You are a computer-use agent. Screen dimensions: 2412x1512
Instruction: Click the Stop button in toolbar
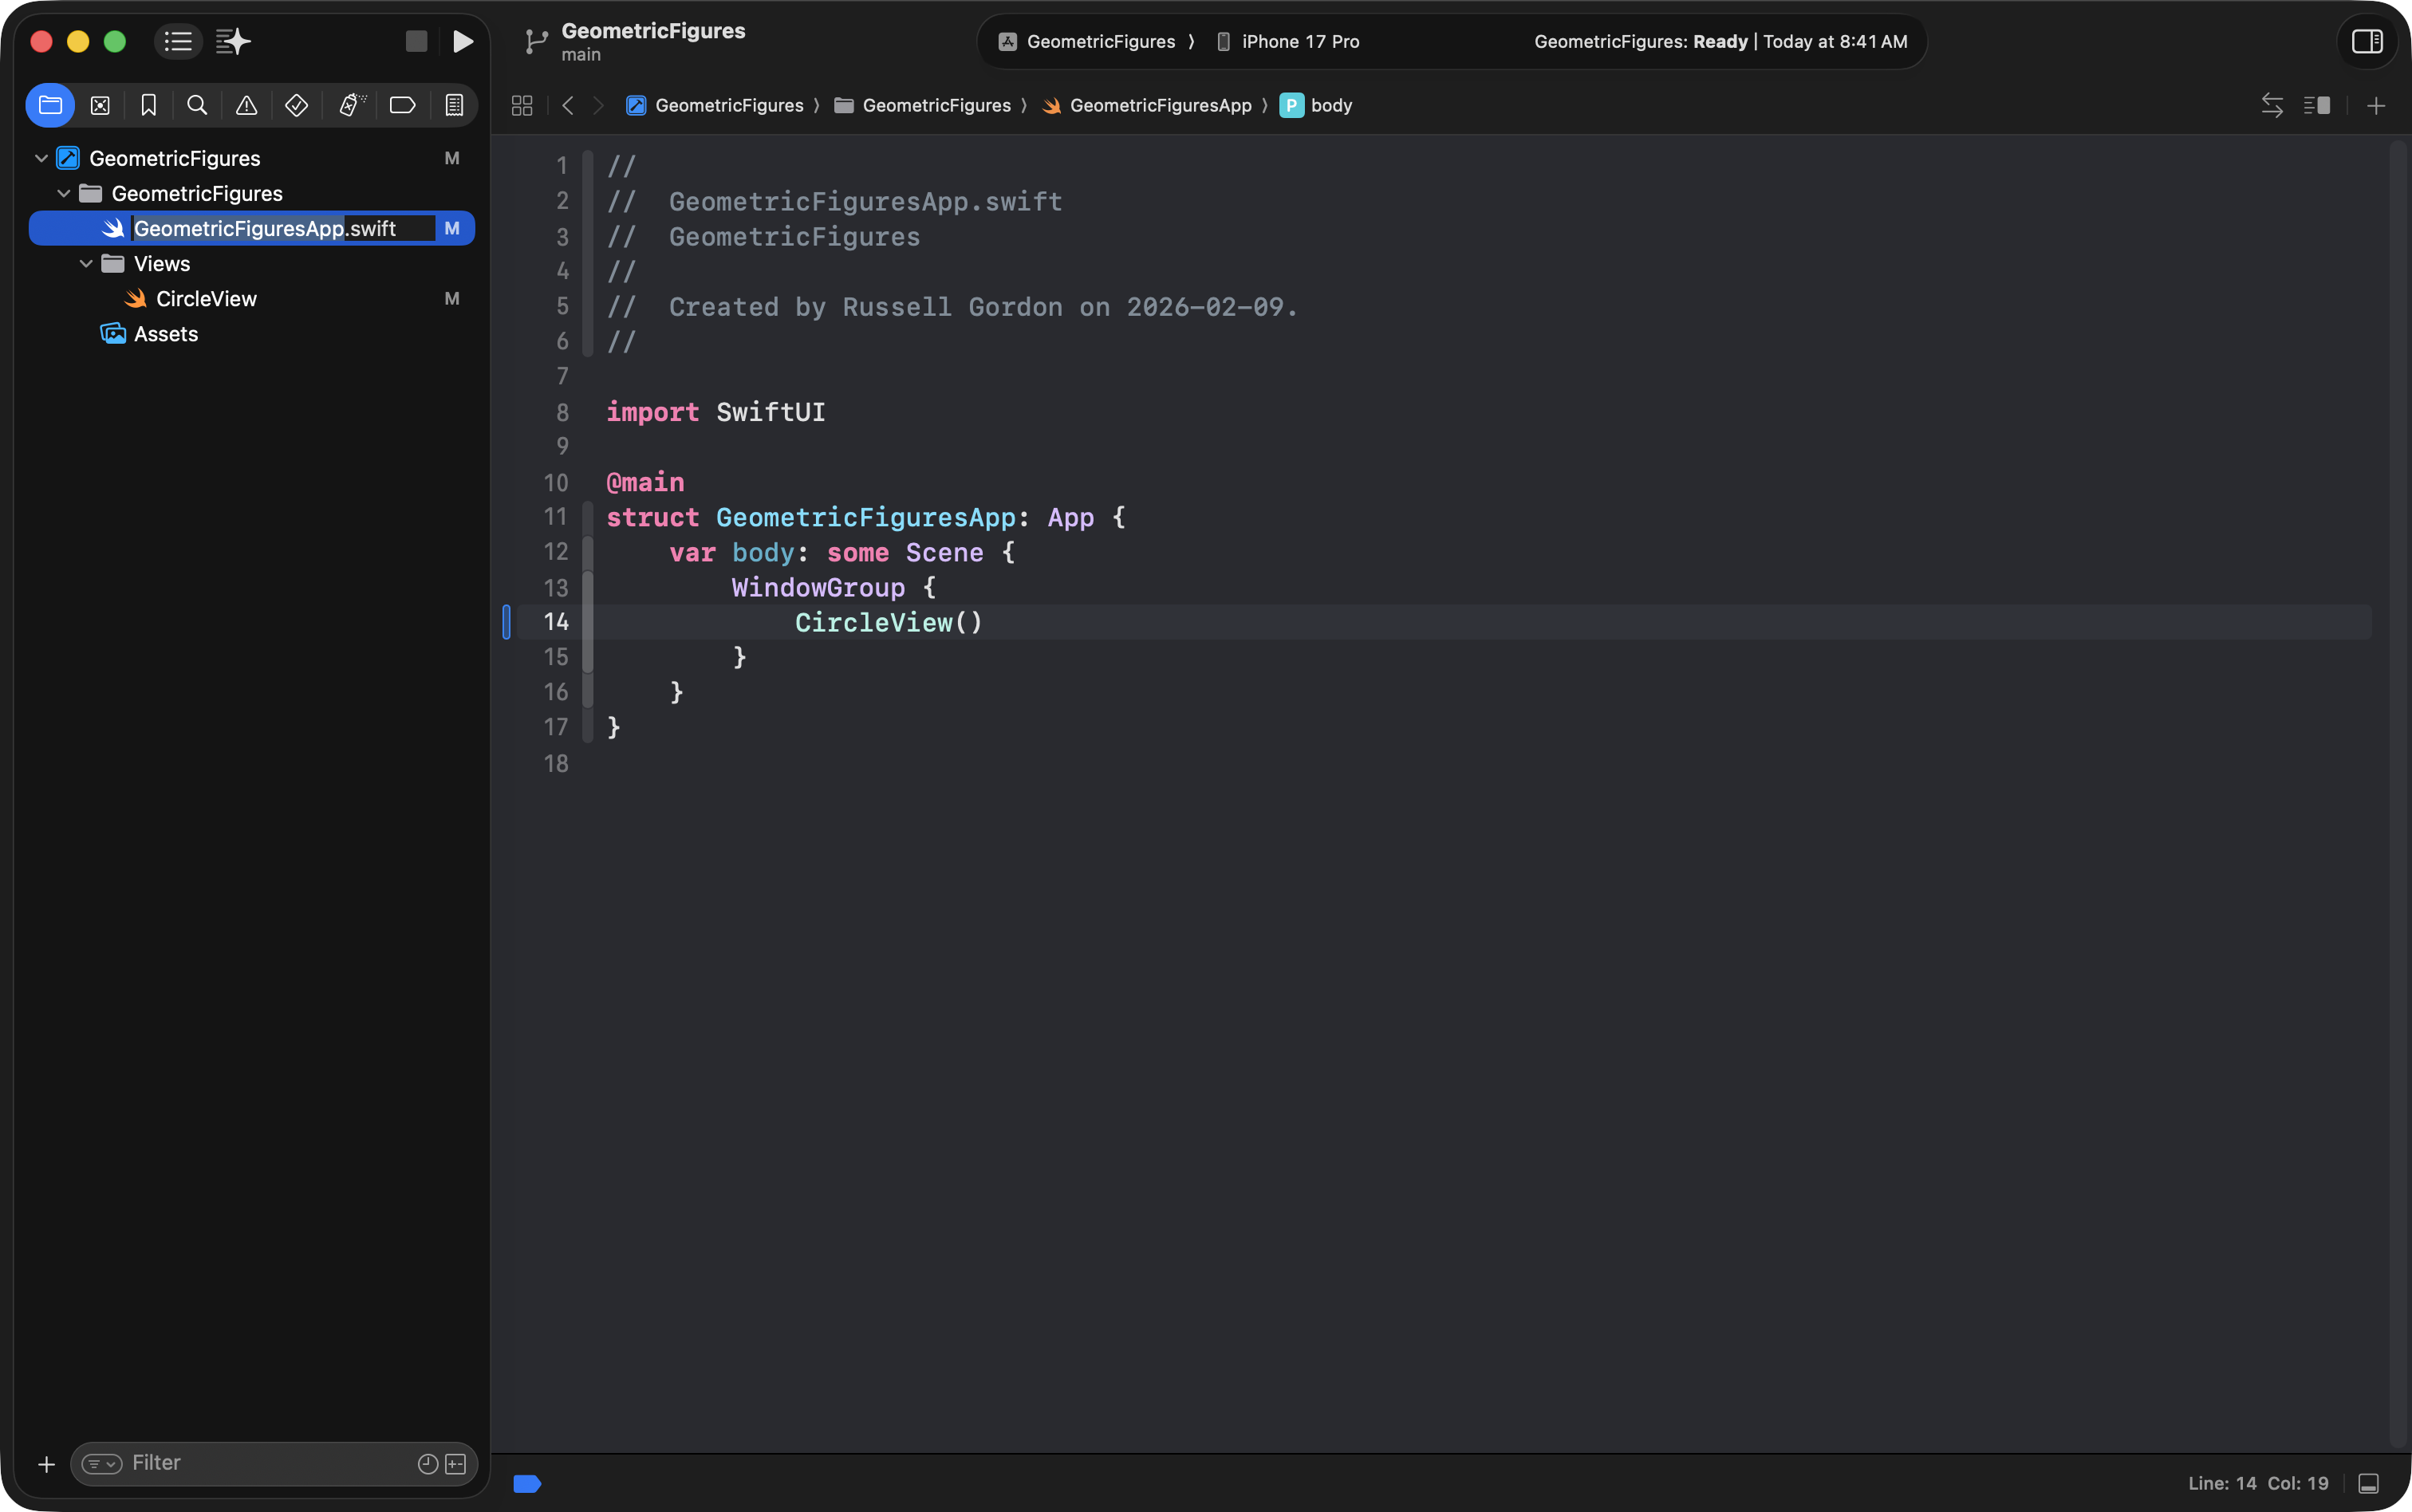tap(416, 41)
